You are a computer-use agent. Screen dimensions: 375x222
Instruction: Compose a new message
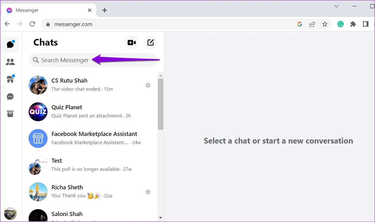tap(150, 43)
